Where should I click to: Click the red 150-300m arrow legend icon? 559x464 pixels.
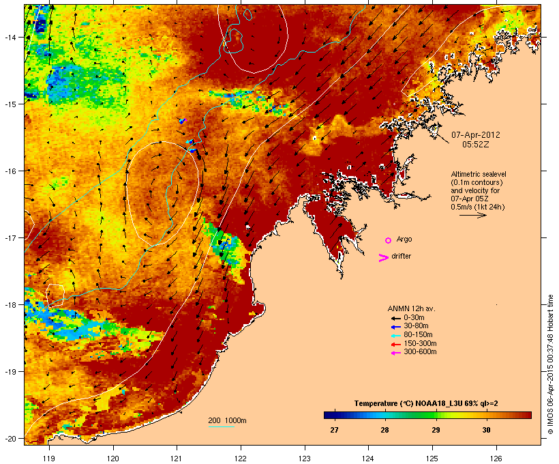click(x=395, y=345)
